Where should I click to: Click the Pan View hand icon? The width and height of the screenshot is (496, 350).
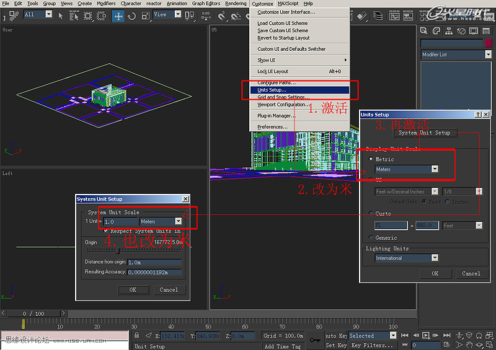tap(469, 345)
